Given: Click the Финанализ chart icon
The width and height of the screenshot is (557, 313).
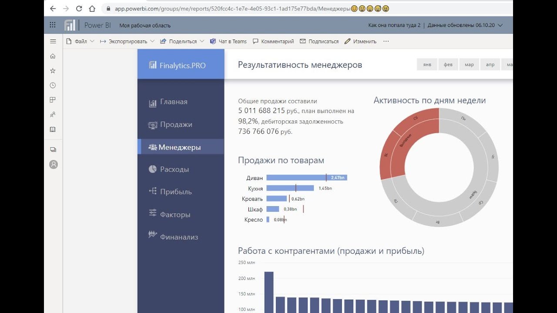Looking at the screenshot, I should [x=153, y=234].
